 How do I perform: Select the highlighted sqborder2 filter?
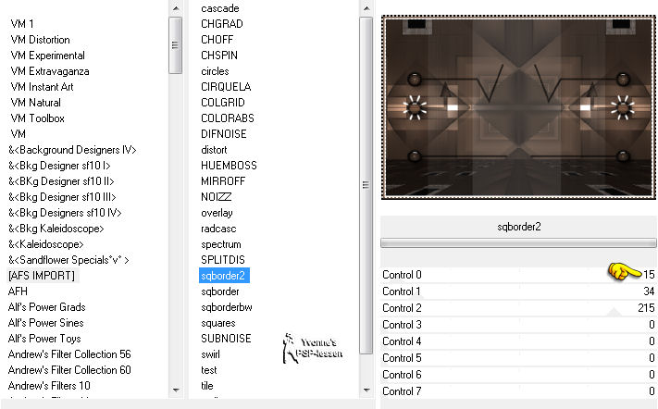coord(224,276)
